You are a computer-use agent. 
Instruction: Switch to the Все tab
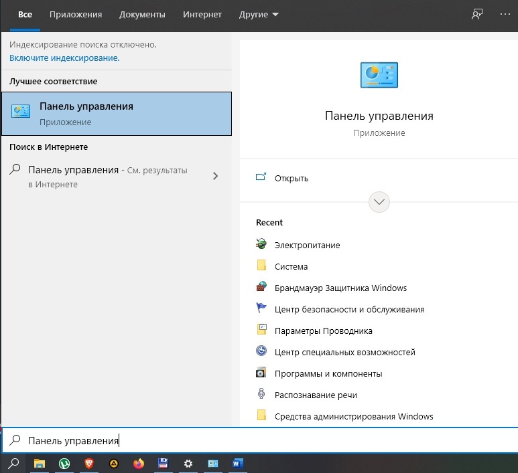pyautogui.click(x=25, y=15)
